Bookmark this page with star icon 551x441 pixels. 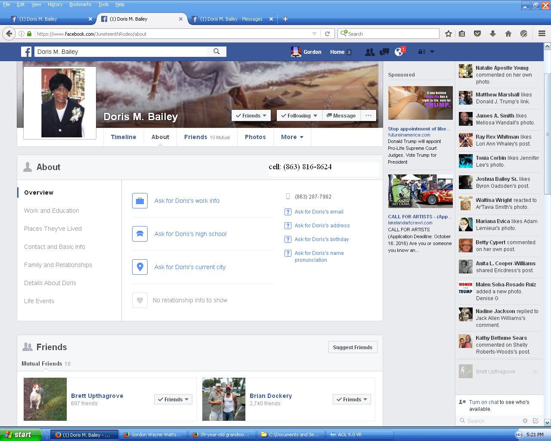point(448,34)
